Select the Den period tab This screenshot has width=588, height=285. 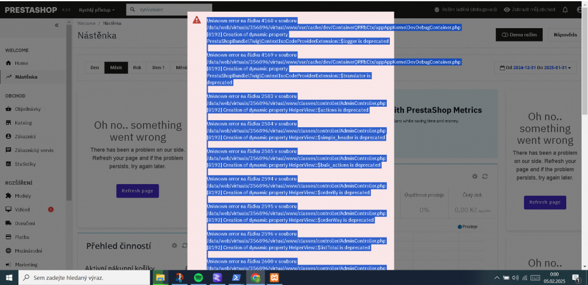[95, 67]
